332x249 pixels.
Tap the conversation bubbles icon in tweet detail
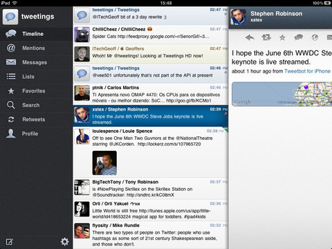(298, 37)
